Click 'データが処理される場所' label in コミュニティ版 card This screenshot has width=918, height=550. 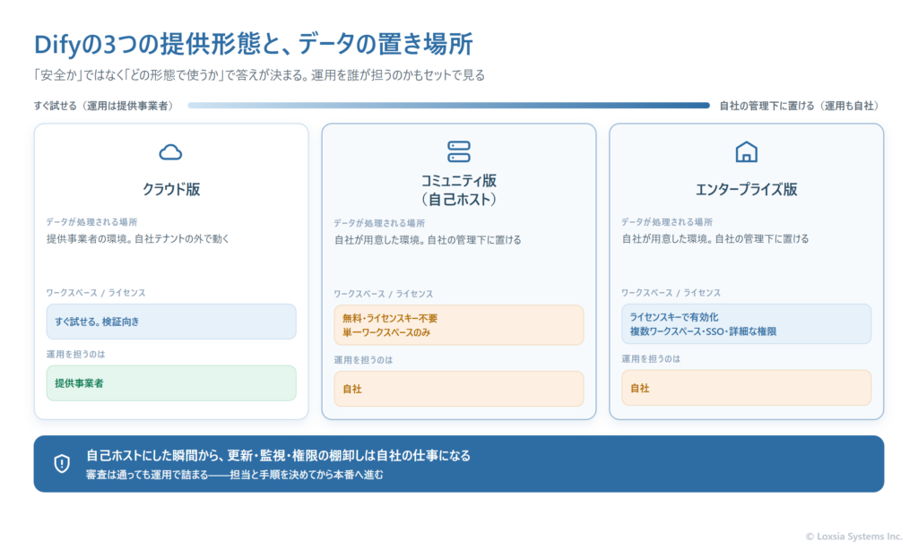tap(379, 223)
